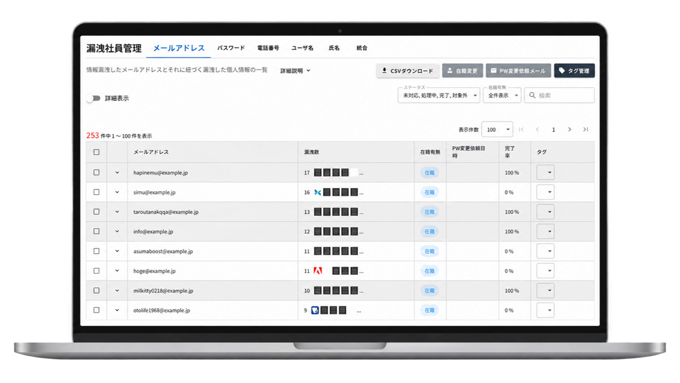This screenshot has height=383, width=680.
Task: Open the 在籍有無 filter dropdown
Action: coord(502,95)
